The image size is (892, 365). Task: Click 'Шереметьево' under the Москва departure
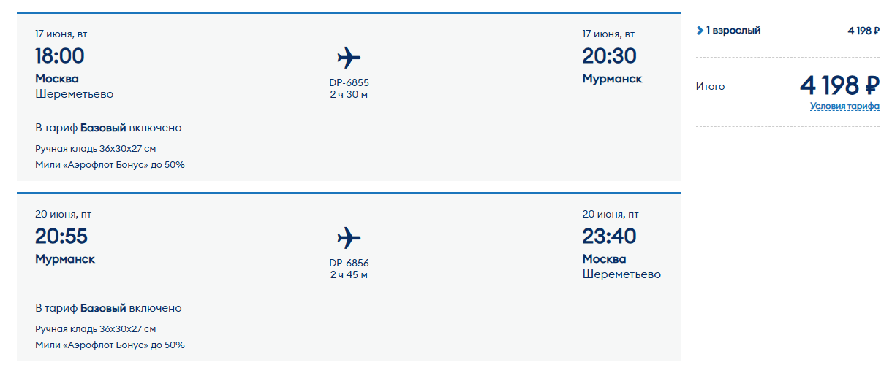75,94
